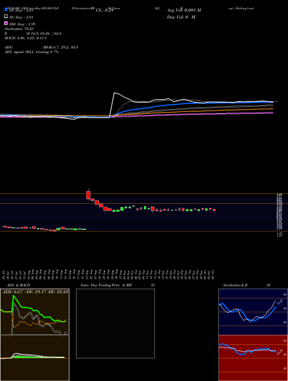Image resolution: width=288 pixels, height=381 pixels.
Task: Click the 'ADX & MACD' panel title
Action: click(x=18, y=285)
